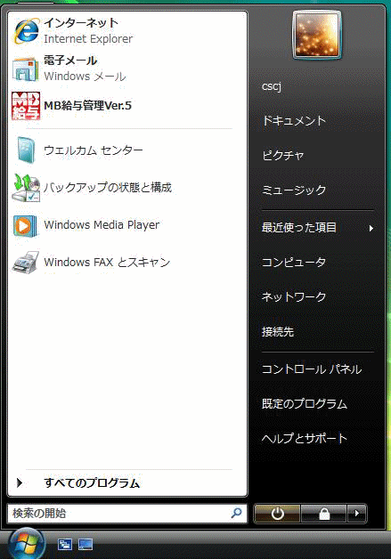Click 接続先 menu item
The height and width of the screenshot is (559, 391).
tap(278, 331)
